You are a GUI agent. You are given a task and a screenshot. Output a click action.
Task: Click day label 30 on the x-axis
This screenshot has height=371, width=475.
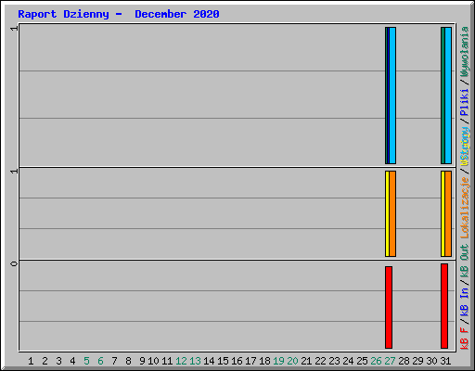click(x=431, y=361)
